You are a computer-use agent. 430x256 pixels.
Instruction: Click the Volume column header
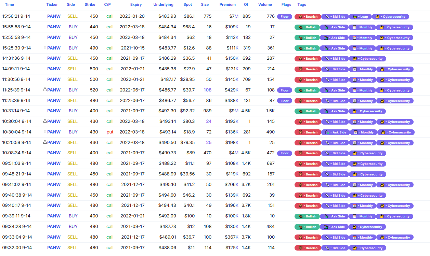(265, 5)
